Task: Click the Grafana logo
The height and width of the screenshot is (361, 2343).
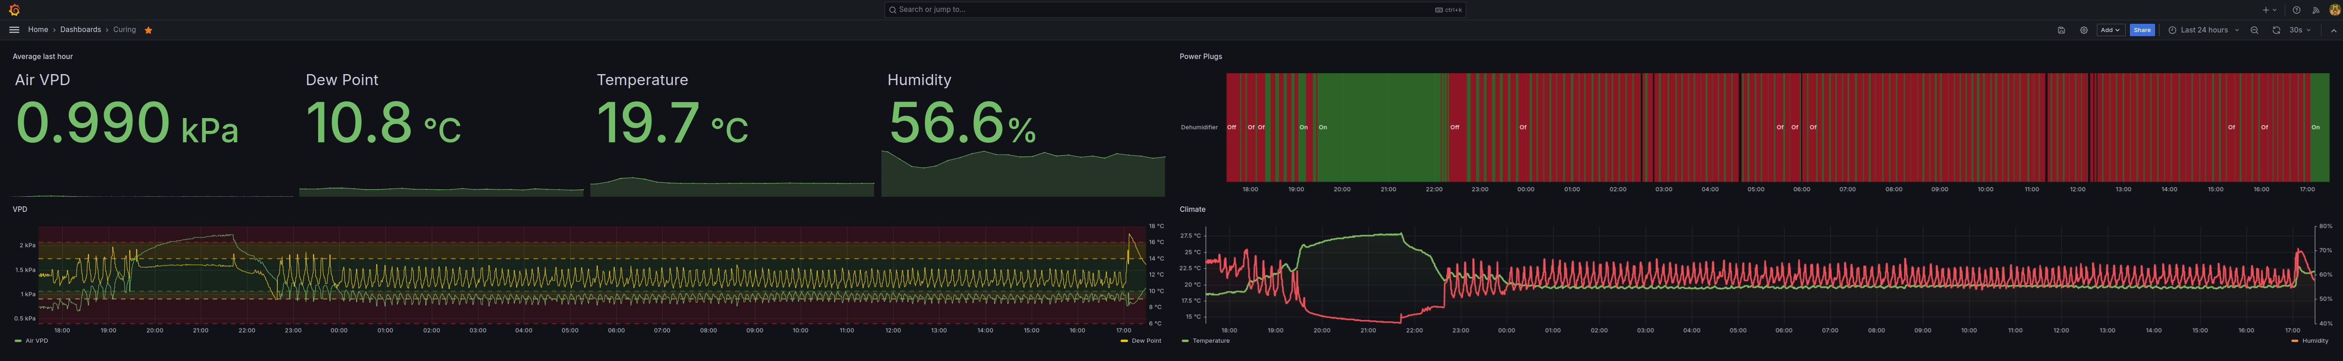Action: (x=14, y=10)
